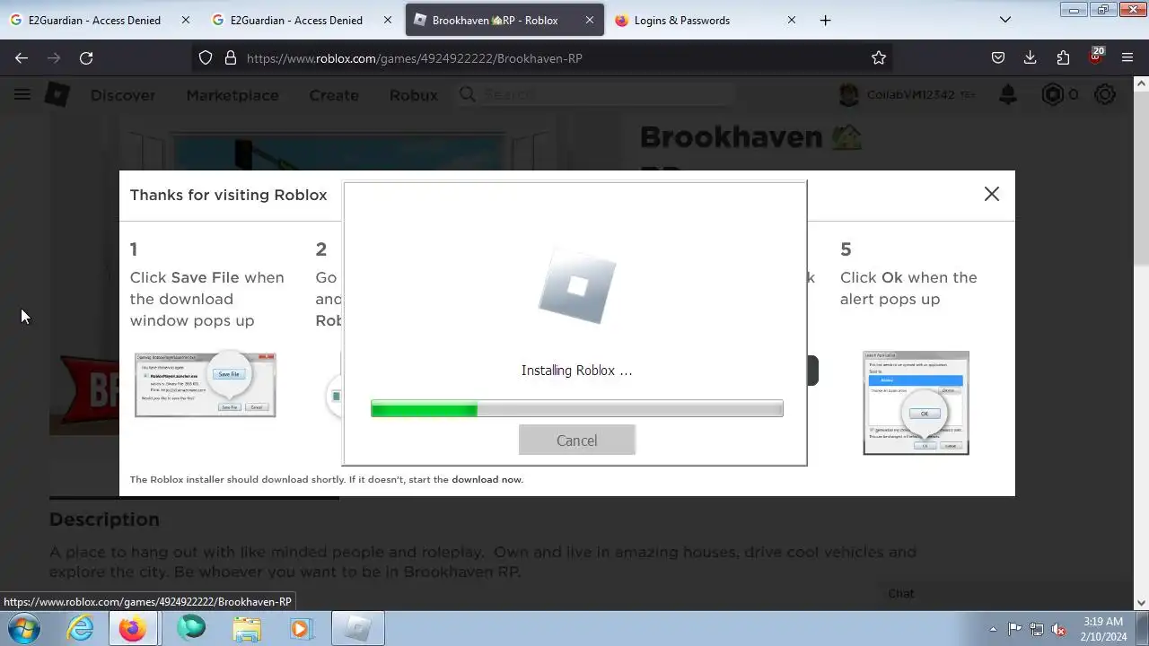The height and width of the screenshot is (646, 1149).
Task: Open the Create menu item
Action: [334, 95]
